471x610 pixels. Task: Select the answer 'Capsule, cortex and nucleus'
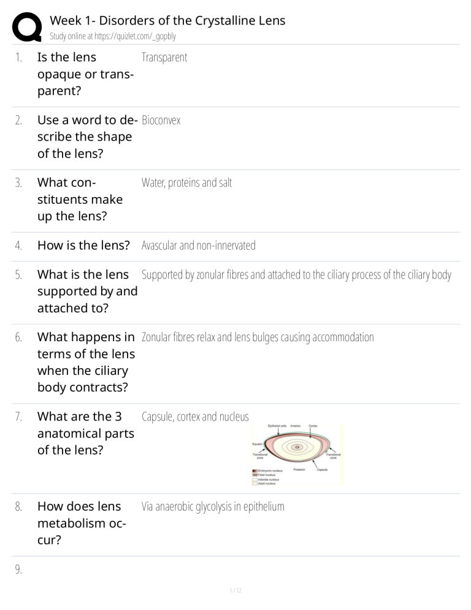point(195,417)
